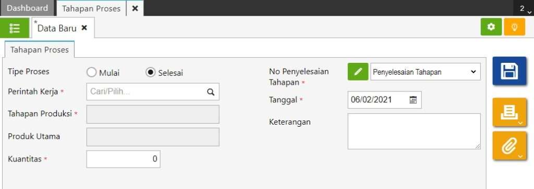The height and width of the screenshot is (189, 534).
Task: Click the Keterangan text area
Action: 414,131
